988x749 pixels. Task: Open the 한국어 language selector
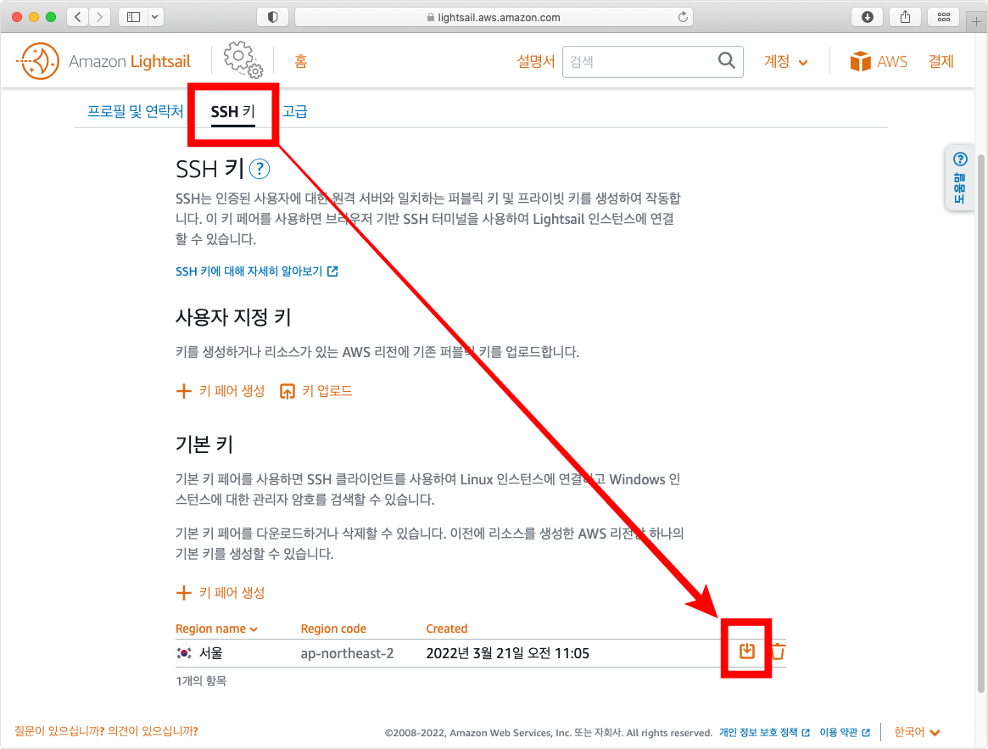[x=917, y=732]
